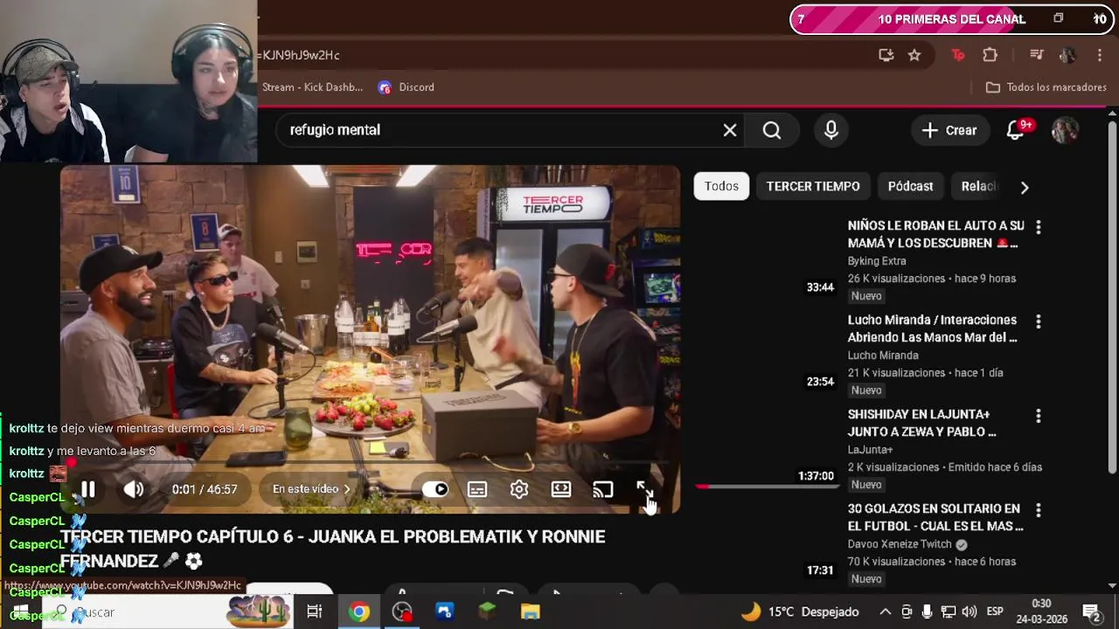
Task: Open options menu for 'SHISHIDAY EN LAJUNTA+' video
Action: point(1038,416)
